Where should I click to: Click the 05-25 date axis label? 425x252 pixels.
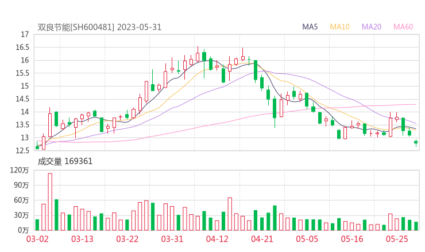(x=397, y=239)
